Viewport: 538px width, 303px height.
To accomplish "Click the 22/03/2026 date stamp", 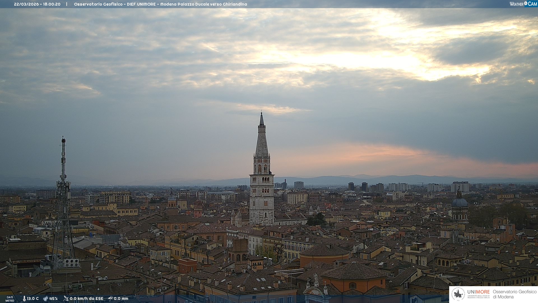I will pos(26,4).
